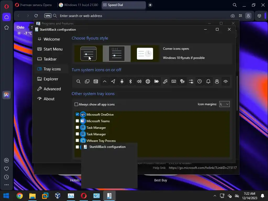Viewport: 268px width, 201px height.
Task: Select the middle Windows 10 flyout style
Action: (x=117, y=54)
